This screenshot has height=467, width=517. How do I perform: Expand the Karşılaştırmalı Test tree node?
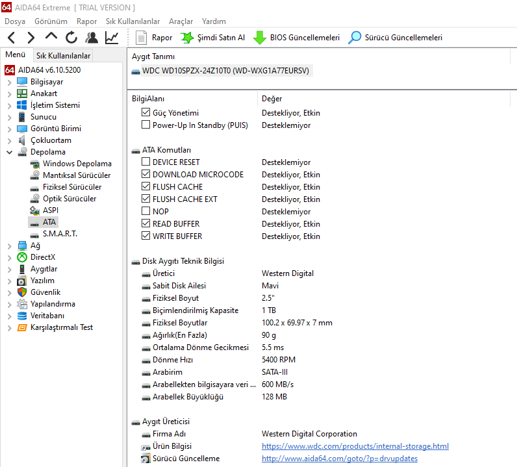coord(10,328)
